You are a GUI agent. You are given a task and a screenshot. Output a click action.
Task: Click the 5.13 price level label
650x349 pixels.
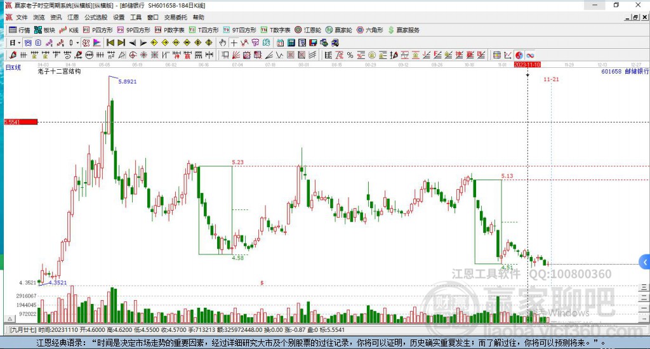click(507, 176)
